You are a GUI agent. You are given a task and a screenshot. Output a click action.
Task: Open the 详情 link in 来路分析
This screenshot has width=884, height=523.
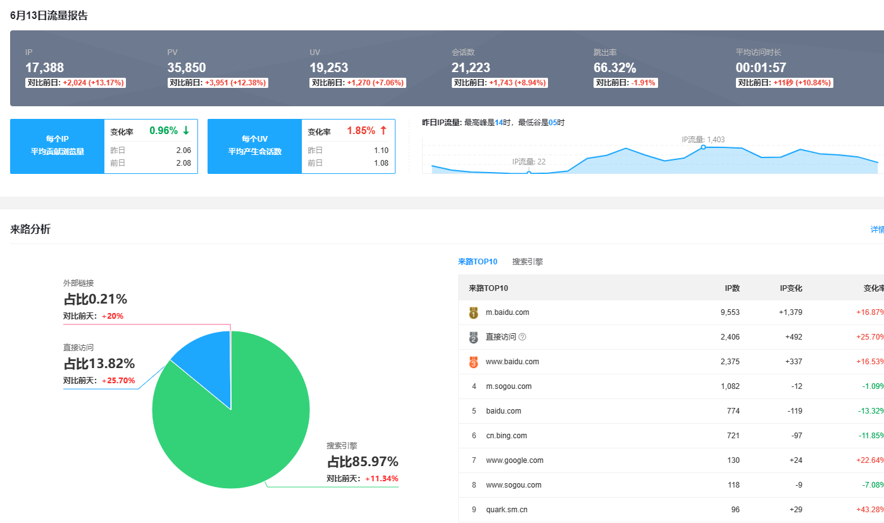[x=877, y=230]
